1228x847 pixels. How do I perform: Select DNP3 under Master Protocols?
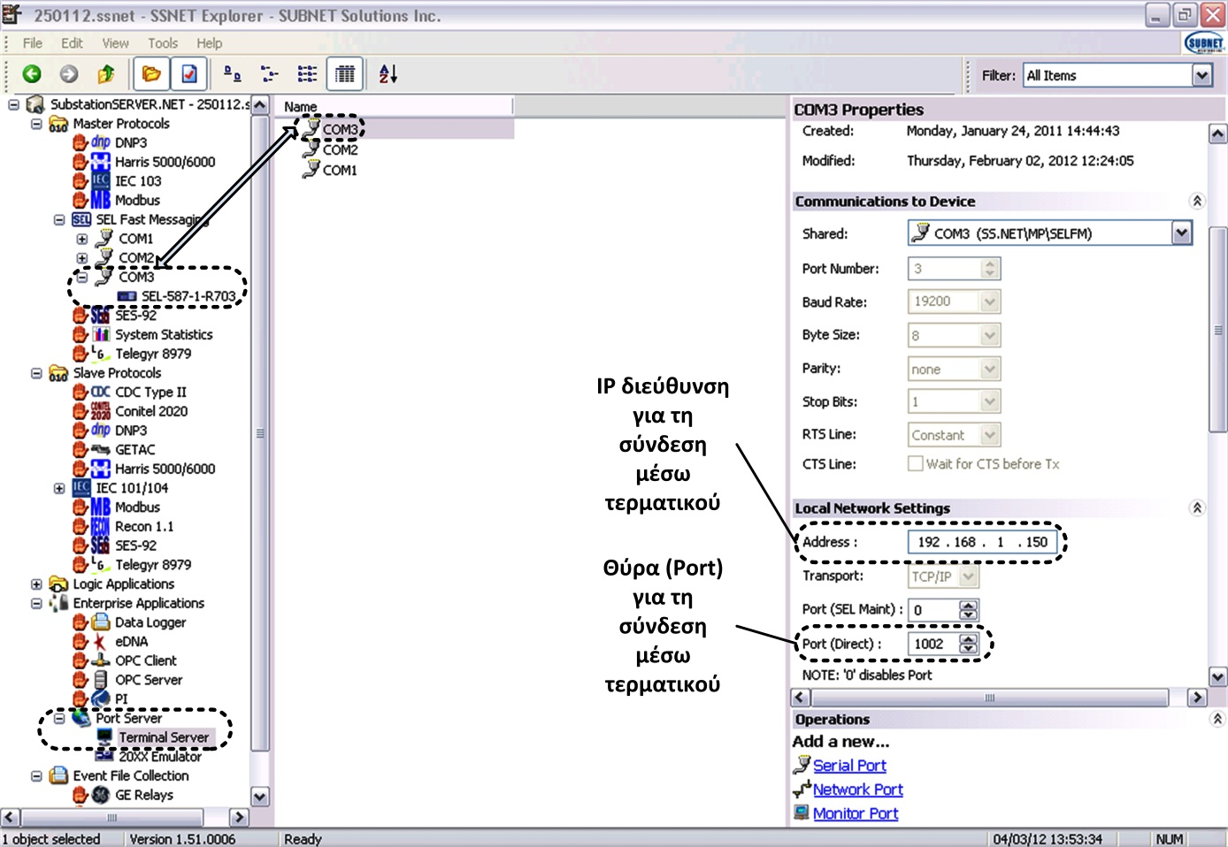[131, 142]
